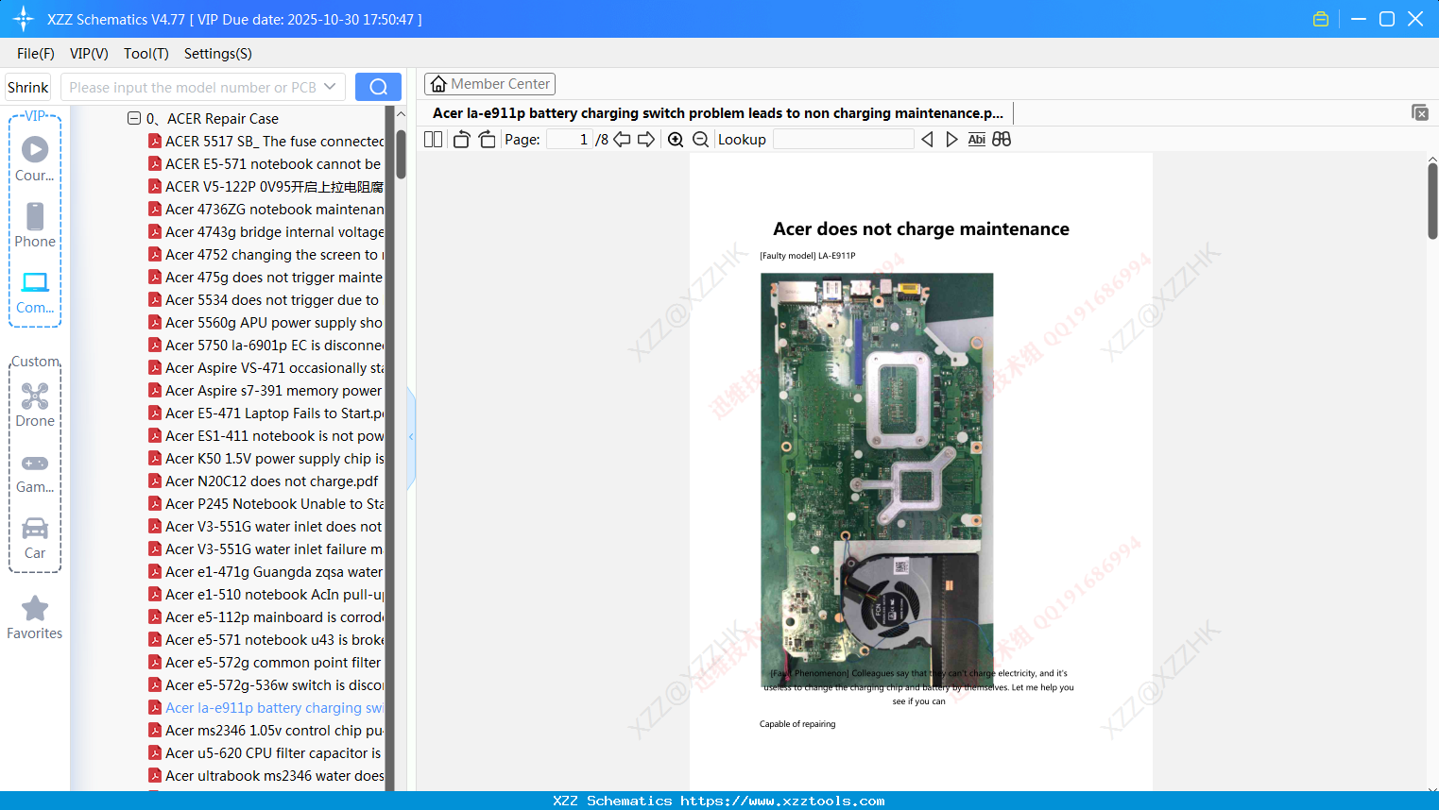The height and width of the screenshot is (810, 1439).
Task: Click the page number input box
Action: coord(570,139)
